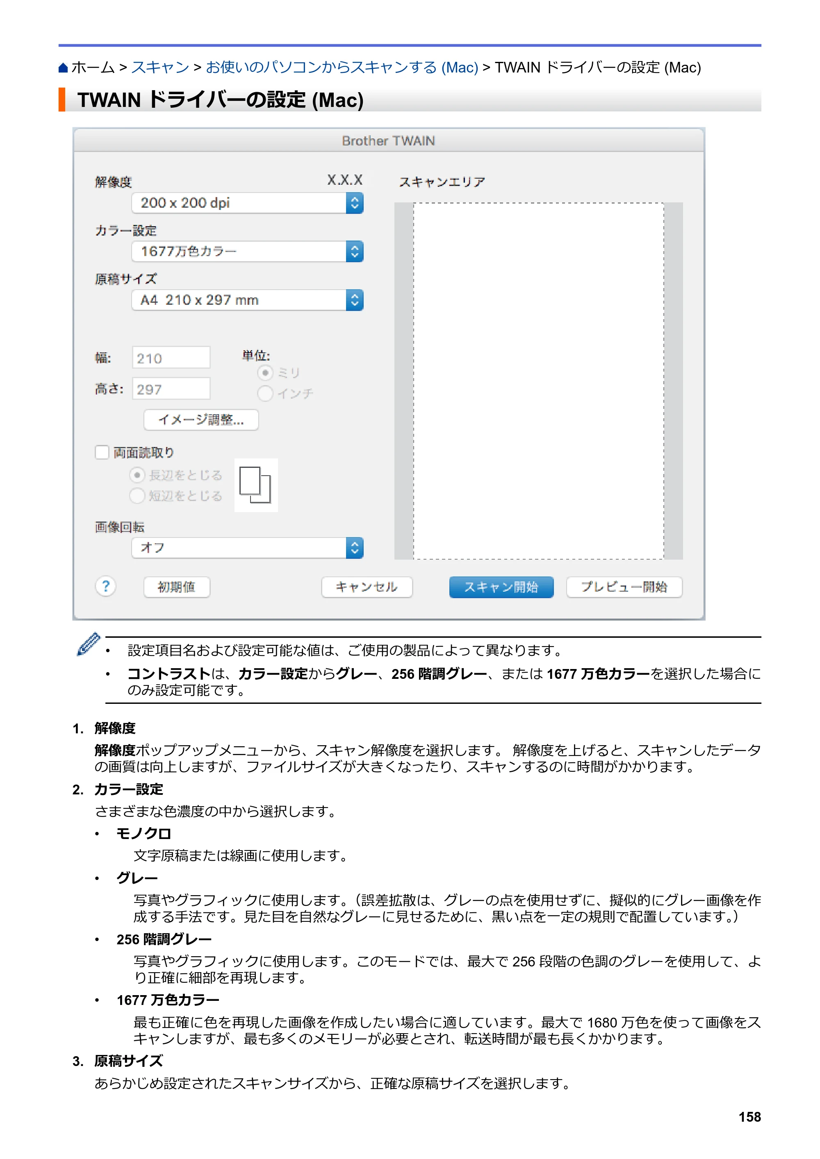Click the プレビュー開始 button
Screen dimensions: 820x1159
tap(624, 587)
